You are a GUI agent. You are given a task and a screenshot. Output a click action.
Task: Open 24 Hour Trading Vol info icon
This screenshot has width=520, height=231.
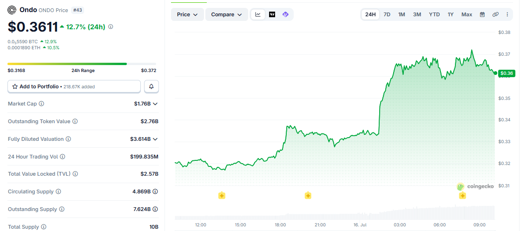coord(62,157)
